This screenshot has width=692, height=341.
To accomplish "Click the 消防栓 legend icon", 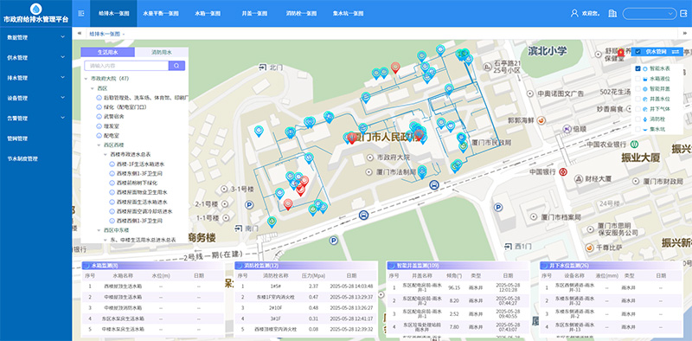I will click(644, 119).
